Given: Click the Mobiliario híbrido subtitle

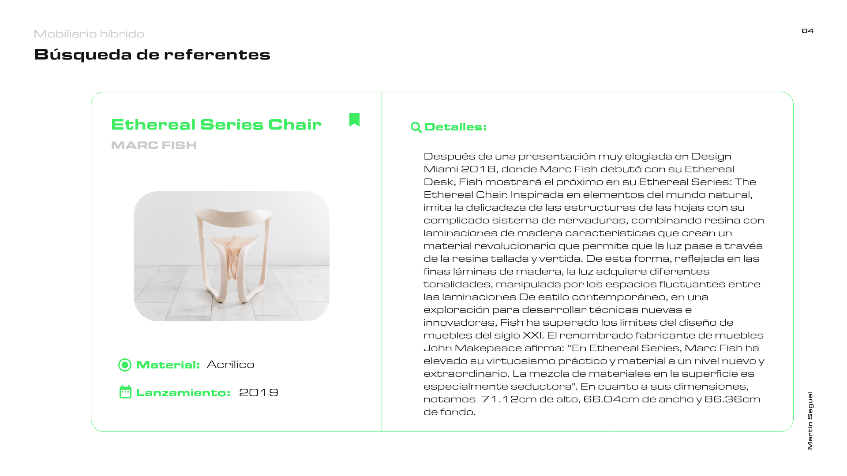Looking at the screenshot, I should click(89, 34).
